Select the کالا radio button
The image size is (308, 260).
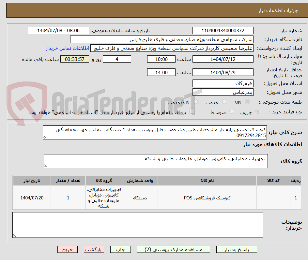[x=247, y=102]
